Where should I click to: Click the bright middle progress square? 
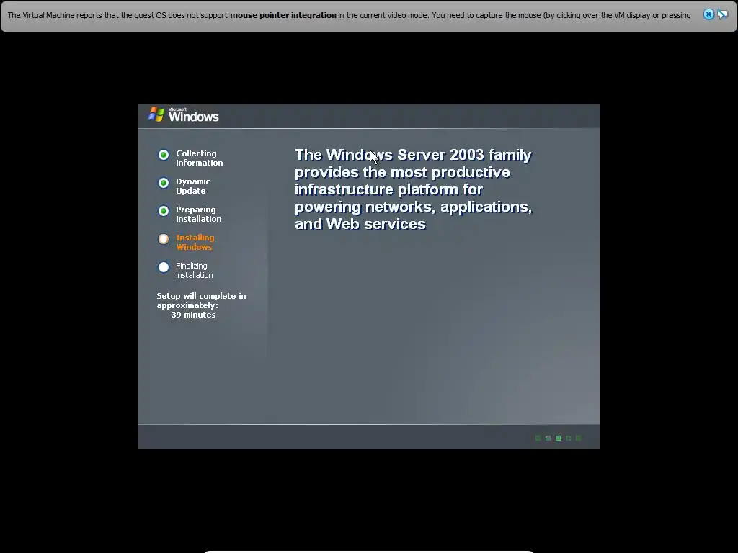click(x=559, y=439)
